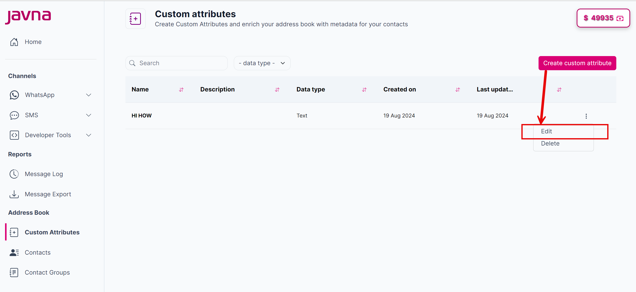This screenshot has height=292, width=636.
Task: Click the Contact Groups list icon
Action: (x=14, y=273)
